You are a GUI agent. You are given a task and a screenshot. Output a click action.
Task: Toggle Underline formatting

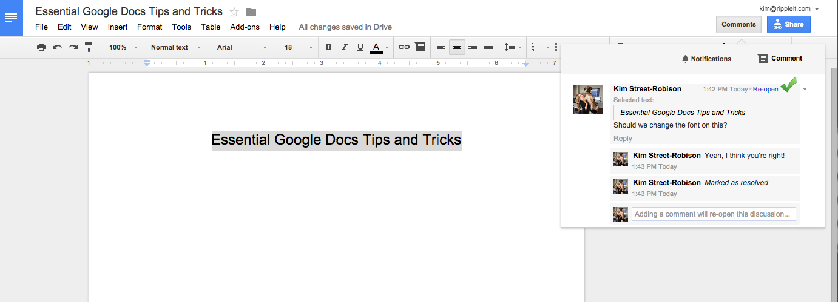coord(360,47)
